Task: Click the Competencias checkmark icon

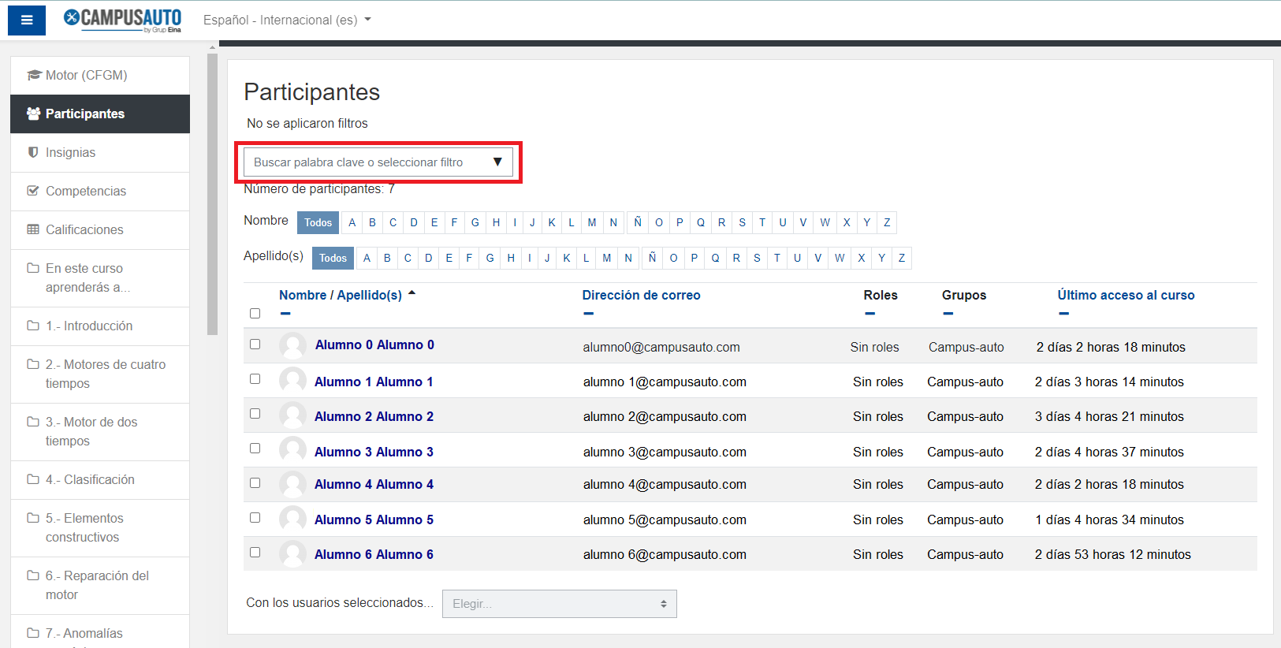Action: [33, 191]
